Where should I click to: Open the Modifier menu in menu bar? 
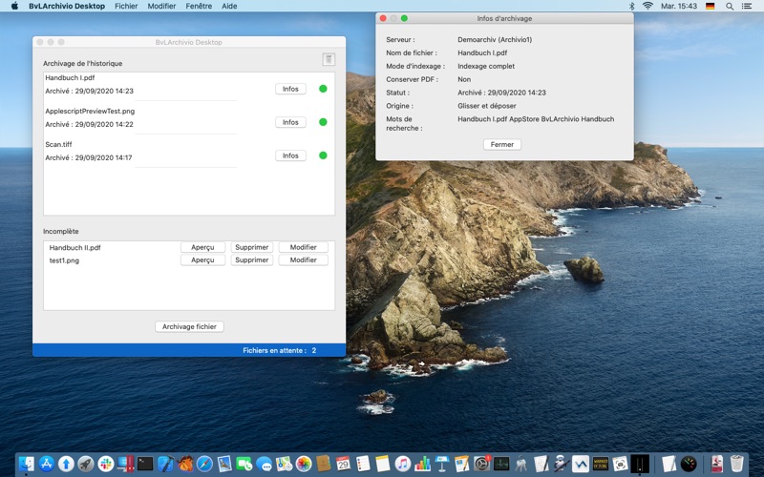(x=161, y=6)
